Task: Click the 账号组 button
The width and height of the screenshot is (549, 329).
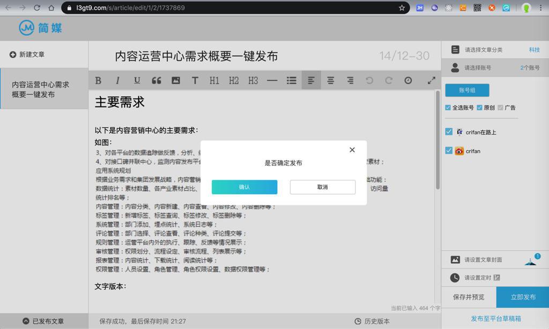Action: 467,90
